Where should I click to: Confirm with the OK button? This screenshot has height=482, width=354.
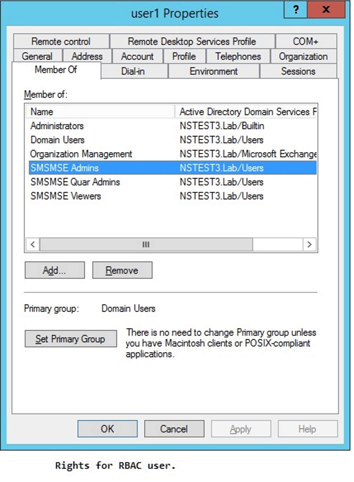[107, 429]
